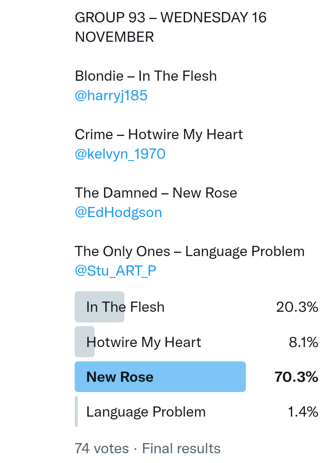The image size is (334, 463).
Task: Open the @Stu_ART_P profile mention
Action: click(x=116, y=271)
